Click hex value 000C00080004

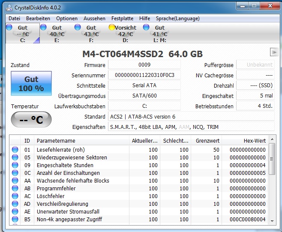247,220
